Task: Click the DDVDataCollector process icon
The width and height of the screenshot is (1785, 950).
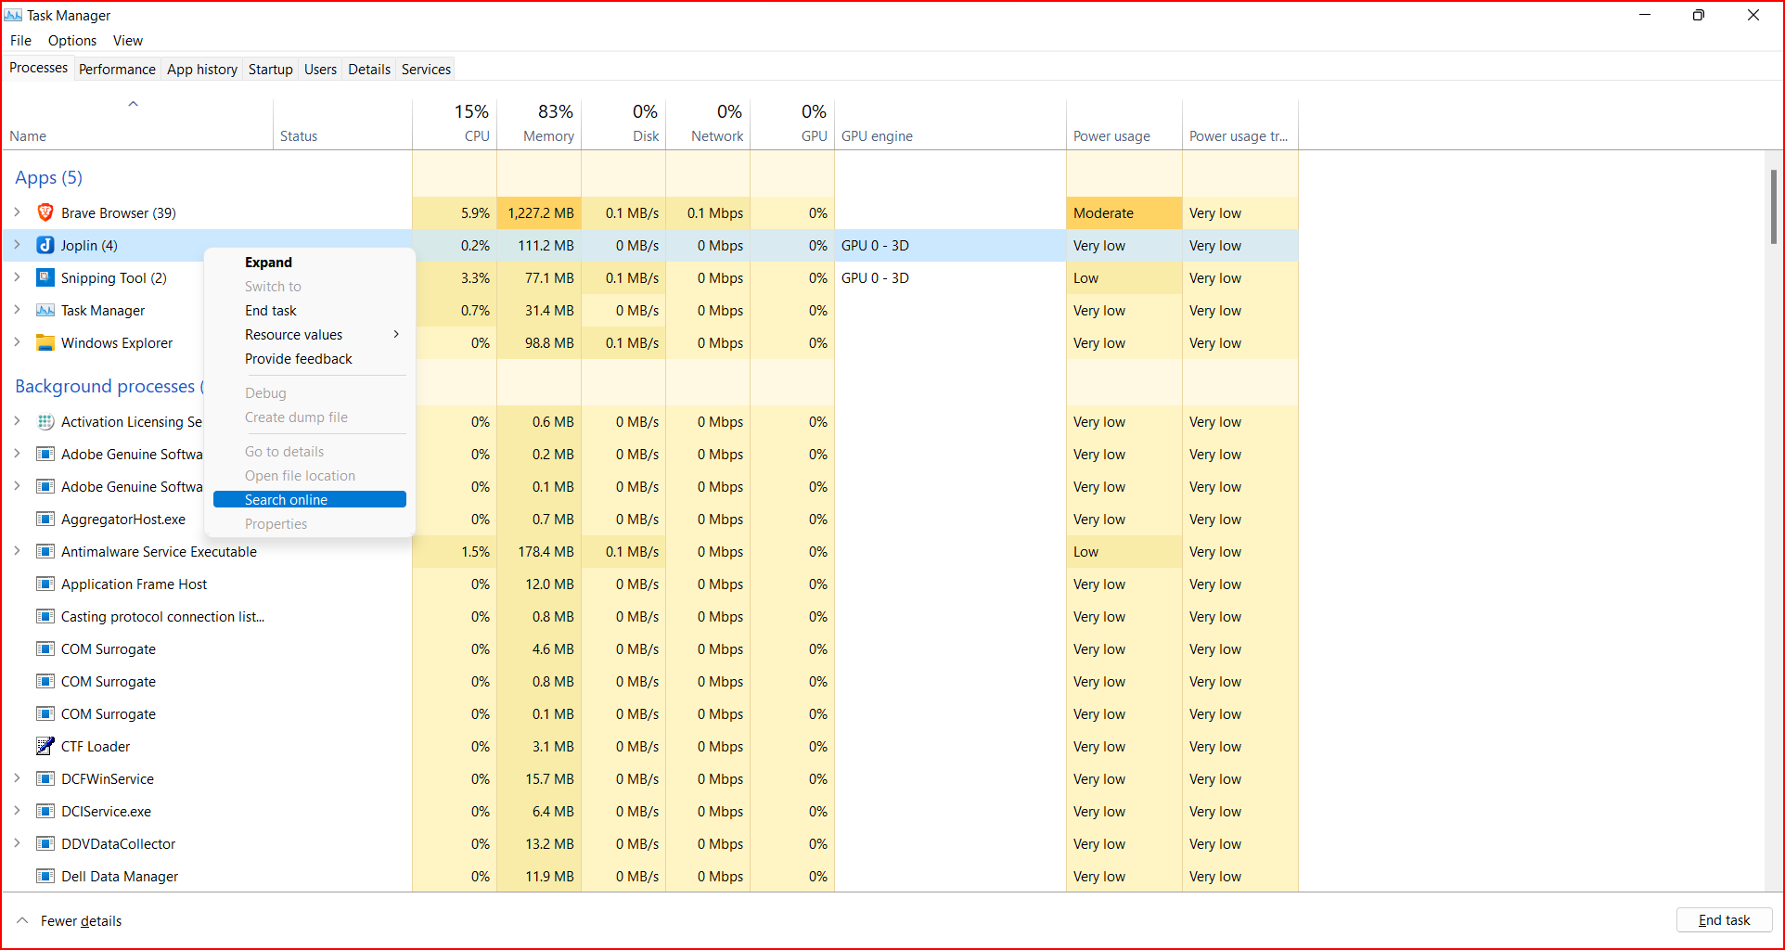Action: click(x=45, y=843)
